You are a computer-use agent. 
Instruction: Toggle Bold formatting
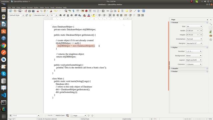(61, 15)
